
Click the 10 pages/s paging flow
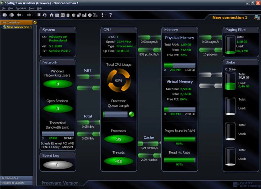point(210,50)
